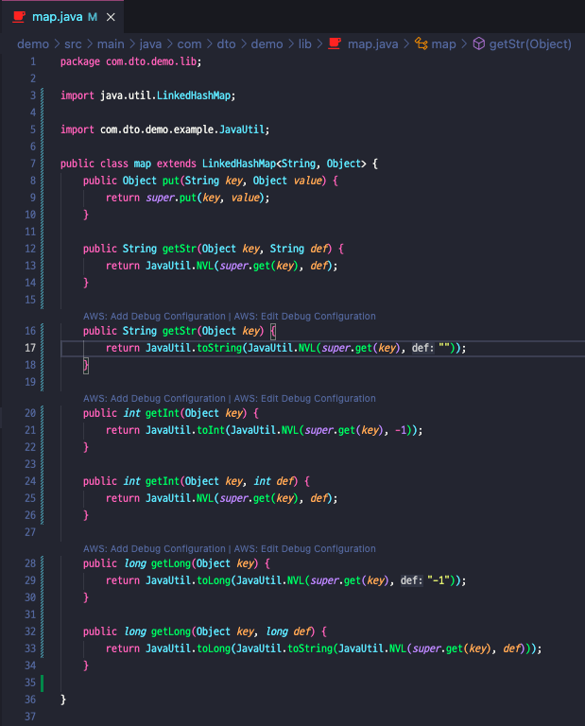Click AWS: Edit Debug Configuration above getStr

click(x=304, y=317)
